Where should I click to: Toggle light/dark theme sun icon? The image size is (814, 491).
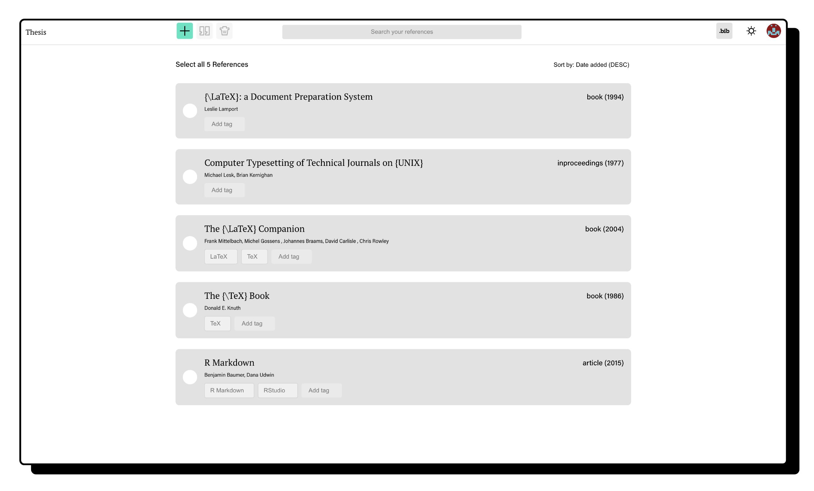tap(751, 31)
